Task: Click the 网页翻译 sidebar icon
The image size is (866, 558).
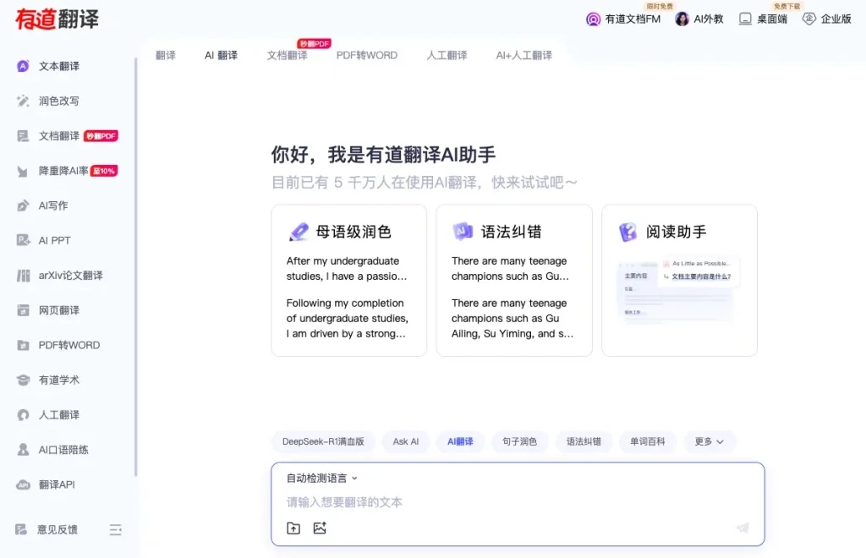Action: [x=23, y=310]
